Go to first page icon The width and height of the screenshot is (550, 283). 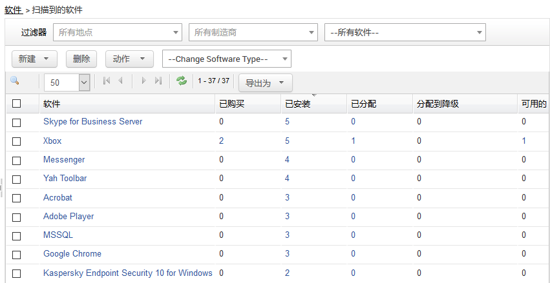(107, 81)
